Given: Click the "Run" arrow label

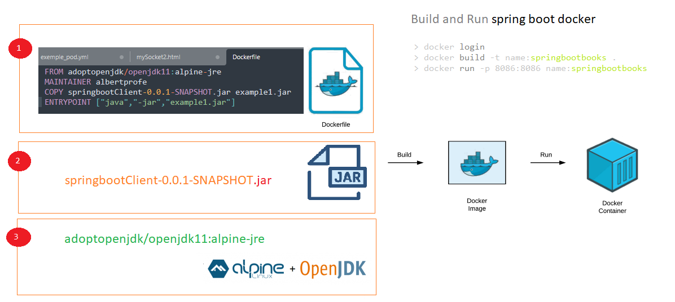Looking at the screenshot, I should pos(546,154).
